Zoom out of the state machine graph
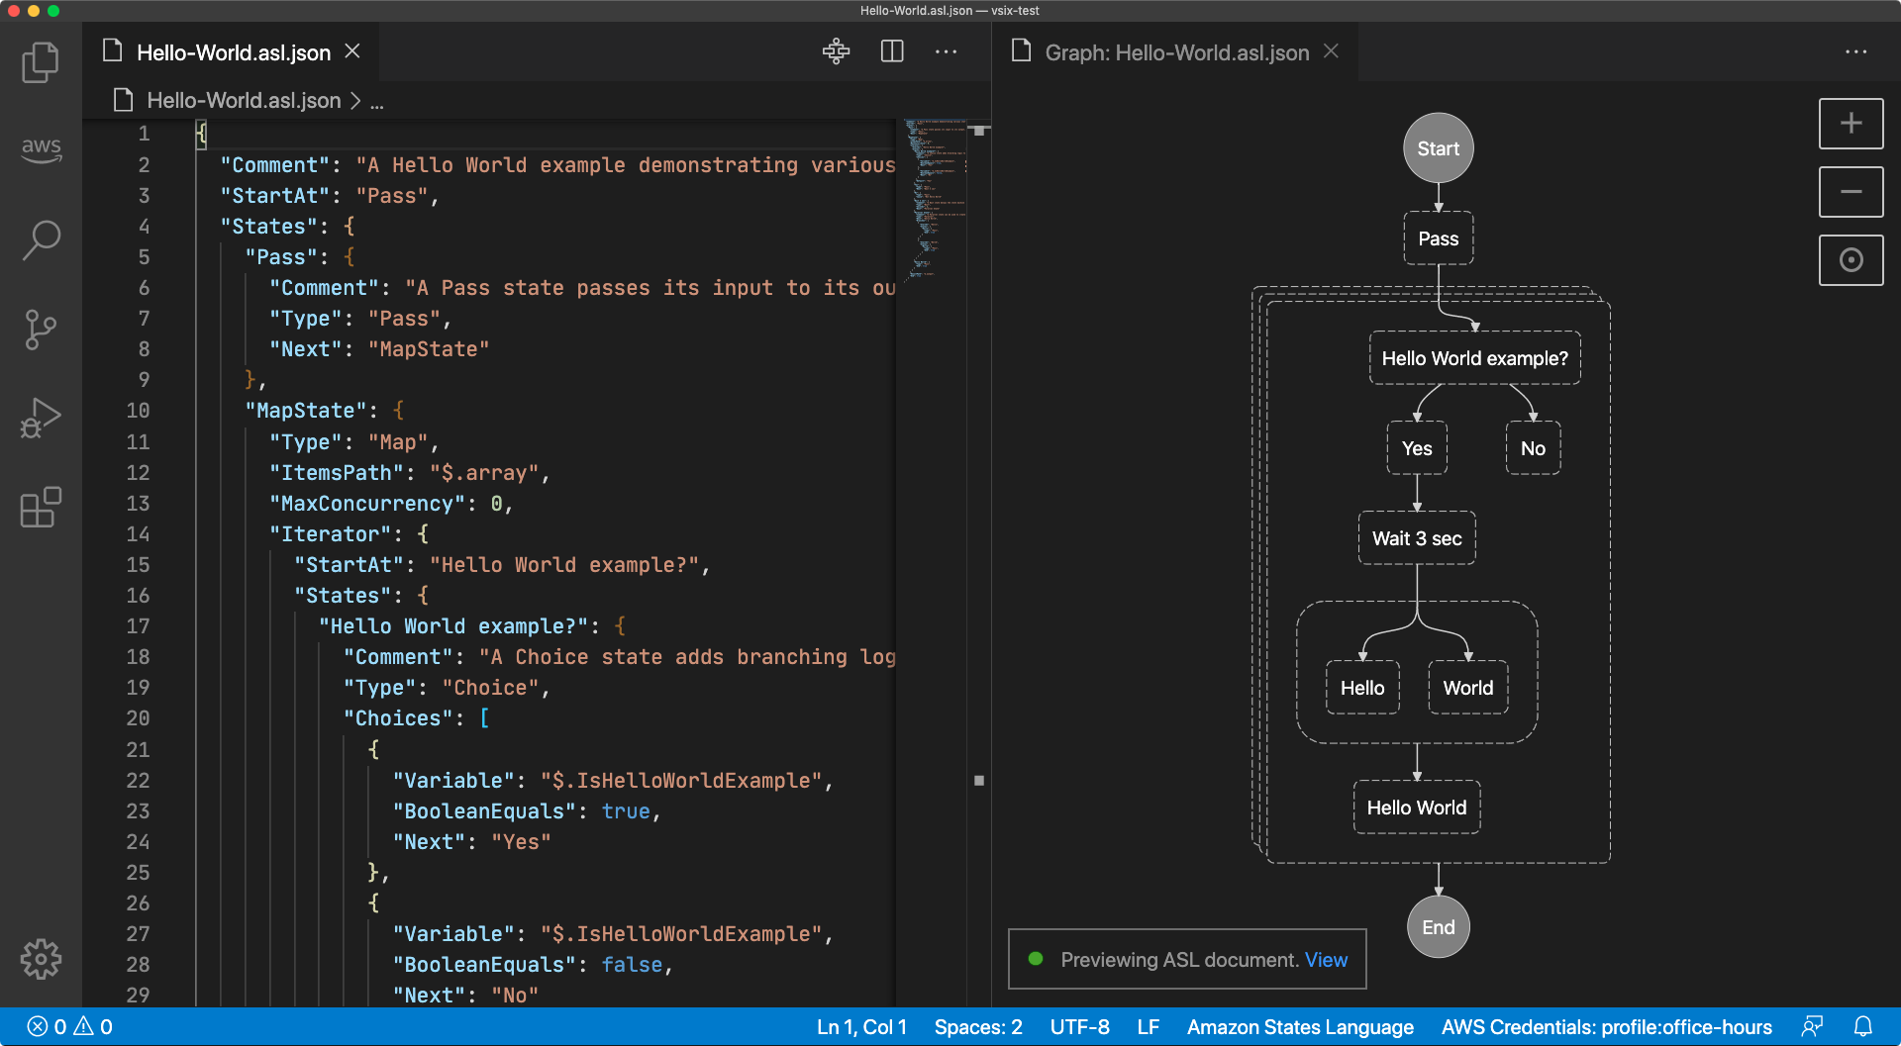The height and width of the screenshot is (1046, 1901). click(x=1851, y=192)
